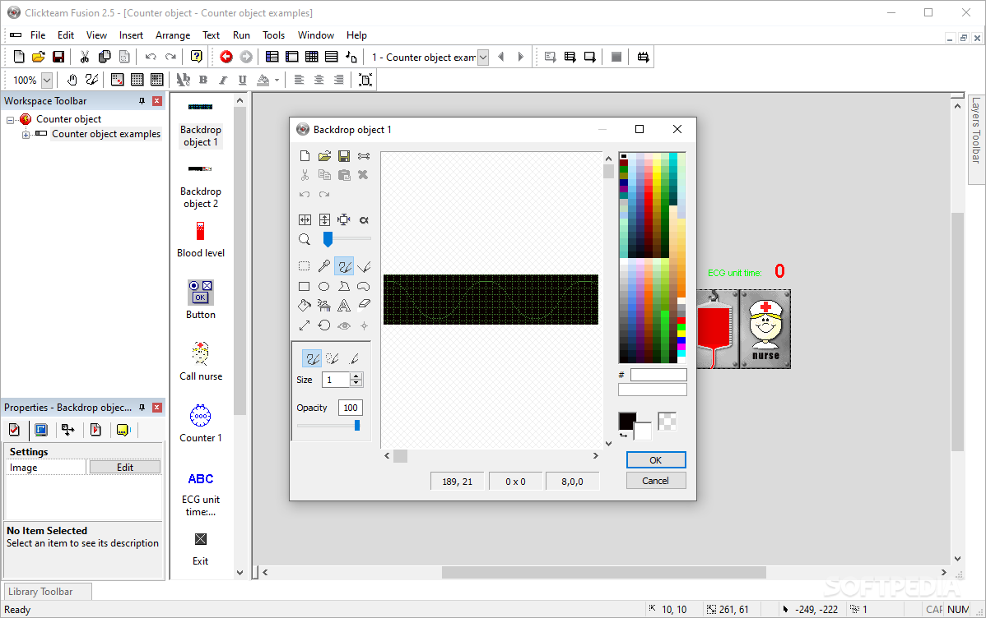The width and height of the screenshot is (986, 618).
Task: Collapse the Counter object tree node
Action: click(x=10, y=119)
